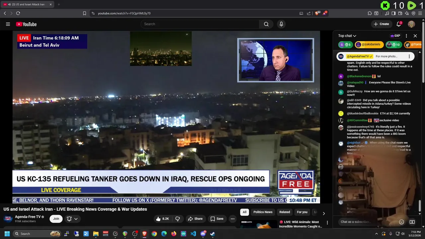Open the browser extensions puzzle icon

coord(370,13)
